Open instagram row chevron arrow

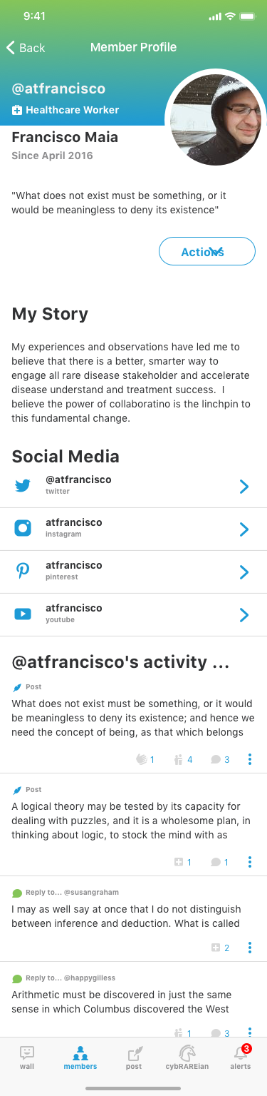(244, 529)
